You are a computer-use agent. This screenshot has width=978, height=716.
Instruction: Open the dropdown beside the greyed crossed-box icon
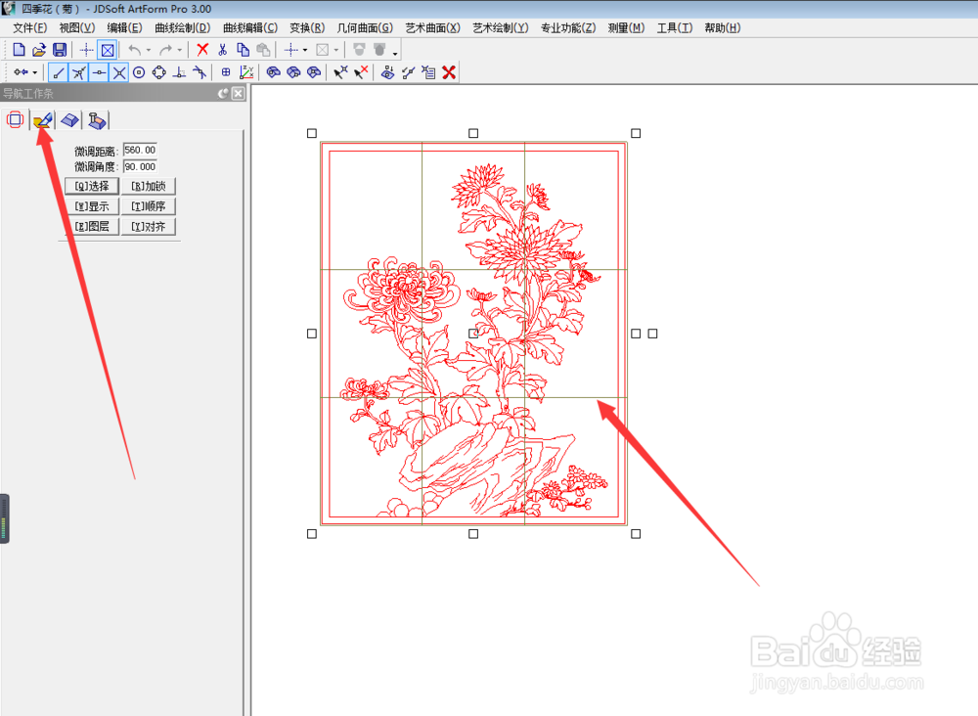336,50
